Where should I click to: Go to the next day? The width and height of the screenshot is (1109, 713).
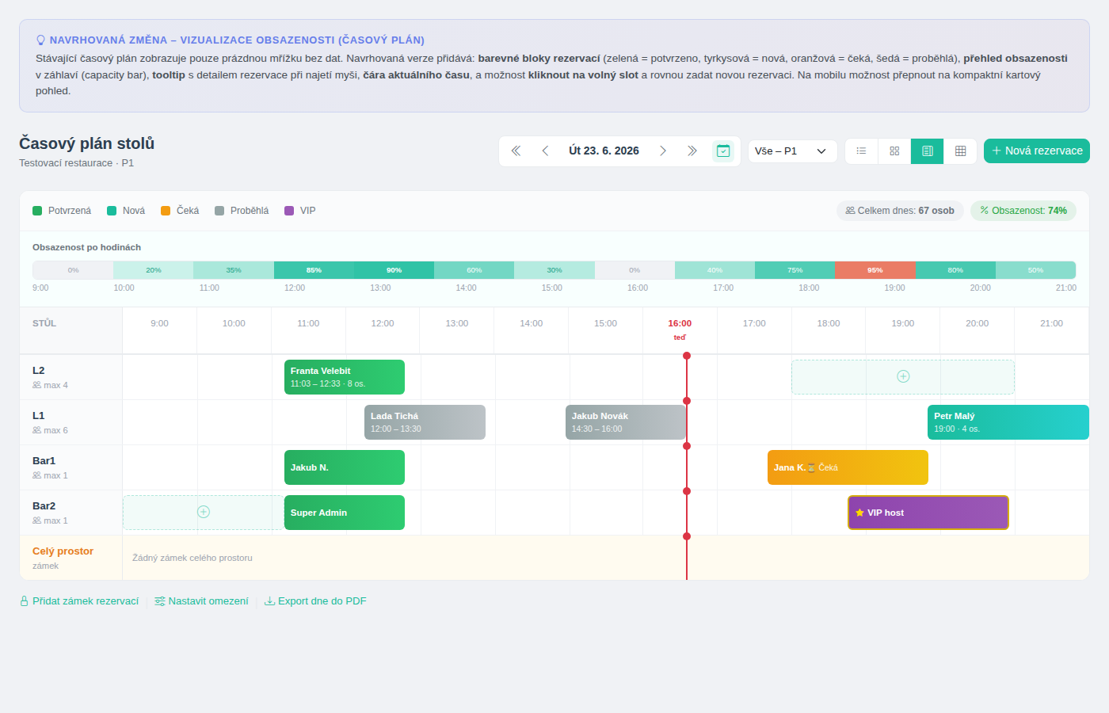(x=663, y=151)
